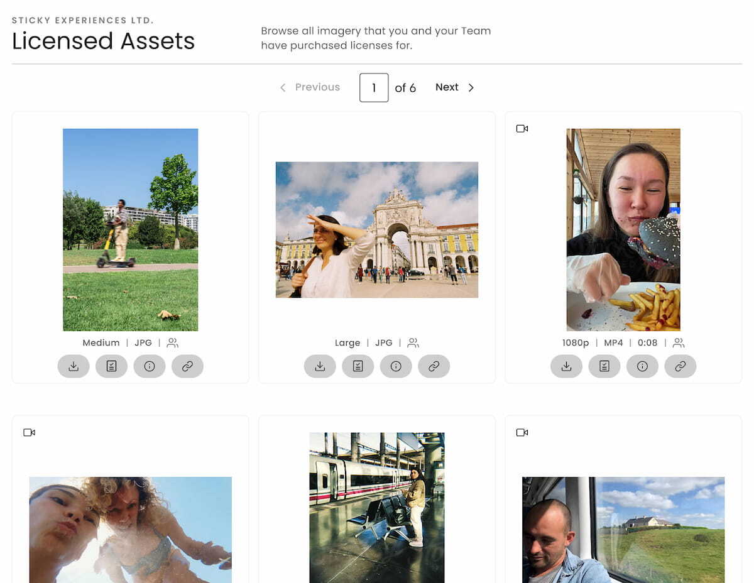Go to the Next page
This screenshot has width=754, height=583.
click(454, 87)
